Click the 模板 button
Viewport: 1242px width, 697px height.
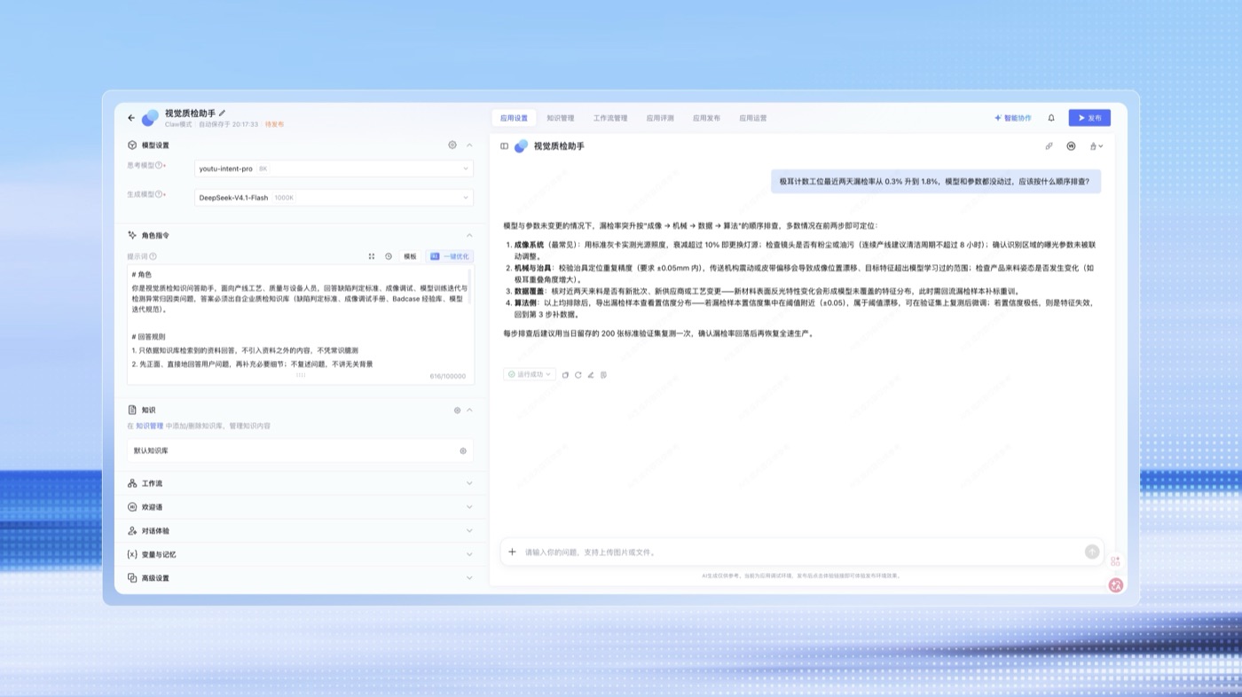(410, 256)
